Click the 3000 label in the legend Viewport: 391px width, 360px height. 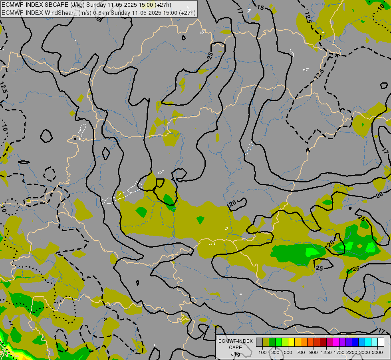point(365,352)
